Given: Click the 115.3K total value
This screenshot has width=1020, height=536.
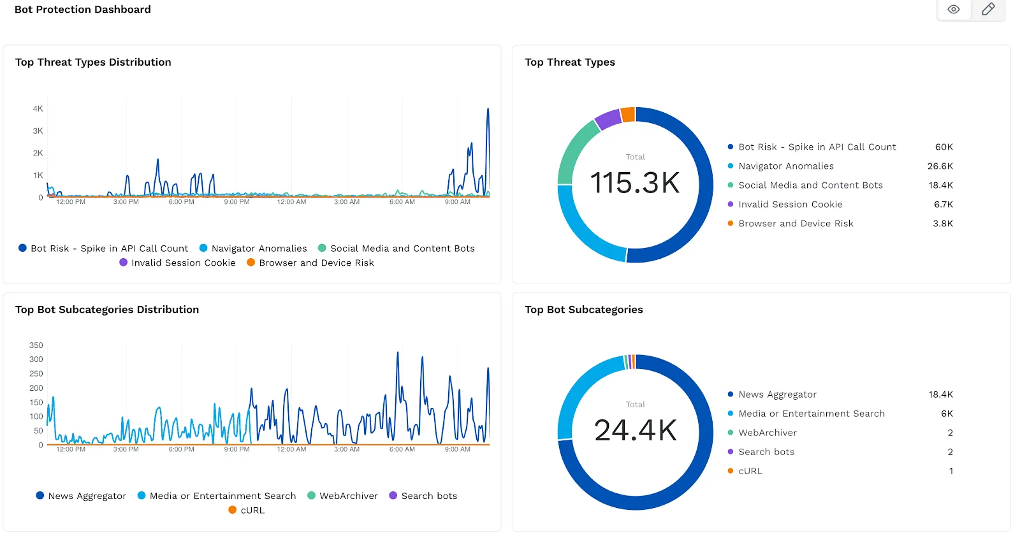Looking at the screenshot, I should [x=635, y=183].
